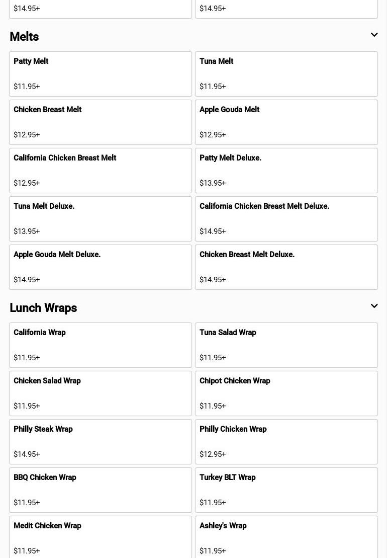387x558 pixels.
Task: Open Apple Gouda Melt Deluxe
Action: (100, 267)
